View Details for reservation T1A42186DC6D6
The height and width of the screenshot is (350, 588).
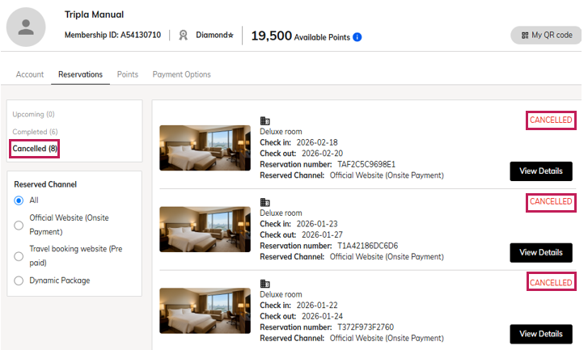point(540,253)
